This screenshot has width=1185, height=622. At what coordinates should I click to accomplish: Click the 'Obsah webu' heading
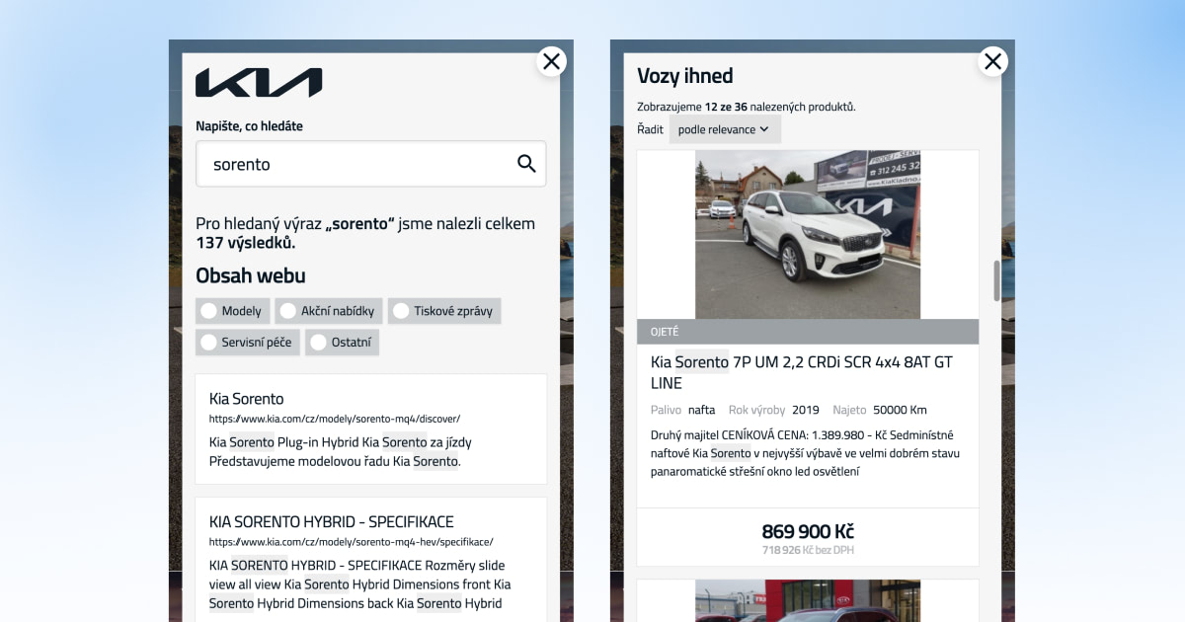click(251, 276)
